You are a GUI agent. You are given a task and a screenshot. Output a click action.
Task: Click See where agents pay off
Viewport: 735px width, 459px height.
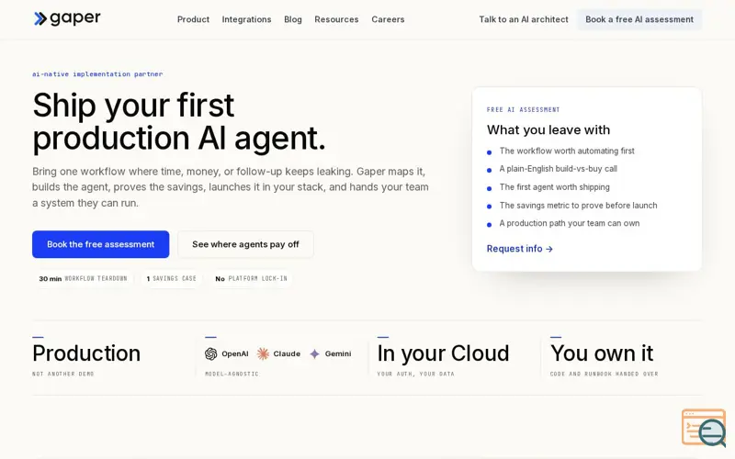pyautogui.click(x=245, y=244)
